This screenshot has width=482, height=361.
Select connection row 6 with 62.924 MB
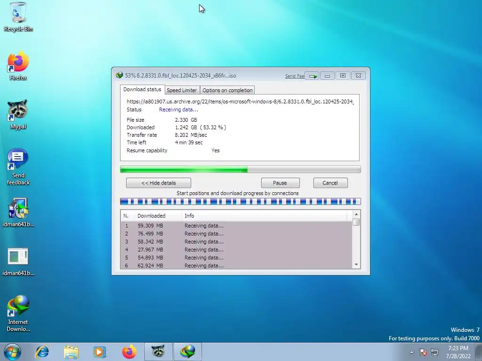(236, 266)
